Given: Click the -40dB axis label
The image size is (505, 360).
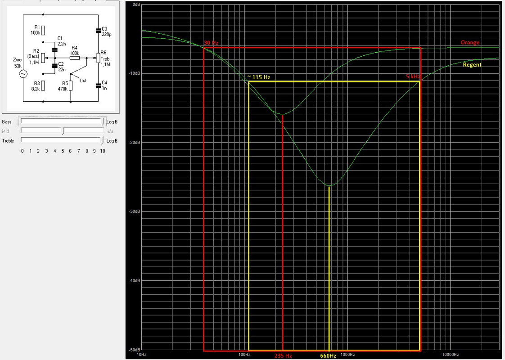Looking at the screenshot, I should [x=135, y=280].
